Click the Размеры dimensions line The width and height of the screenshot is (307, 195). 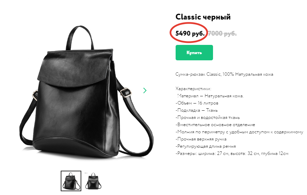point(232,154)
